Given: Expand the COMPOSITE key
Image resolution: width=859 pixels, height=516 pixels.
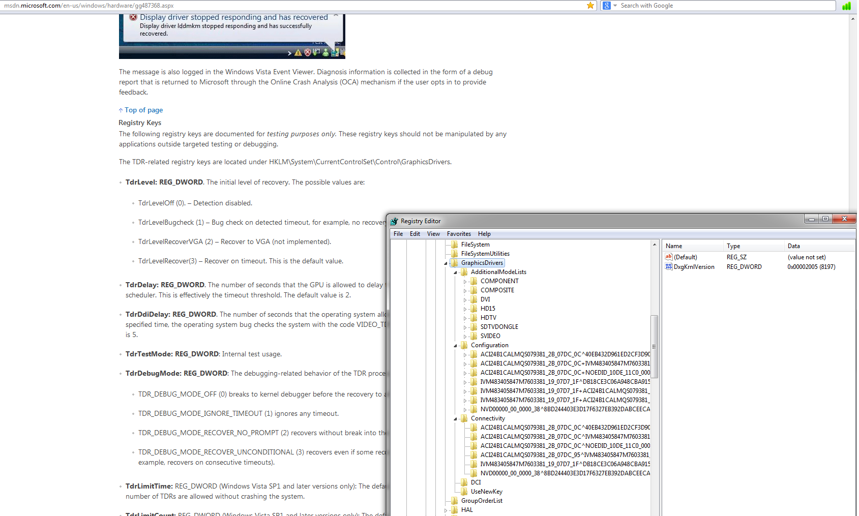Looking at the screenshot, I should click(465, 291).
